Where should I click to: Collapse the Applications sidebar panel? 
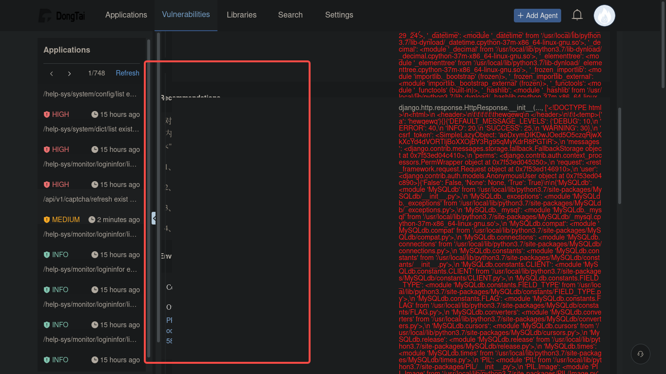point(154,218)
